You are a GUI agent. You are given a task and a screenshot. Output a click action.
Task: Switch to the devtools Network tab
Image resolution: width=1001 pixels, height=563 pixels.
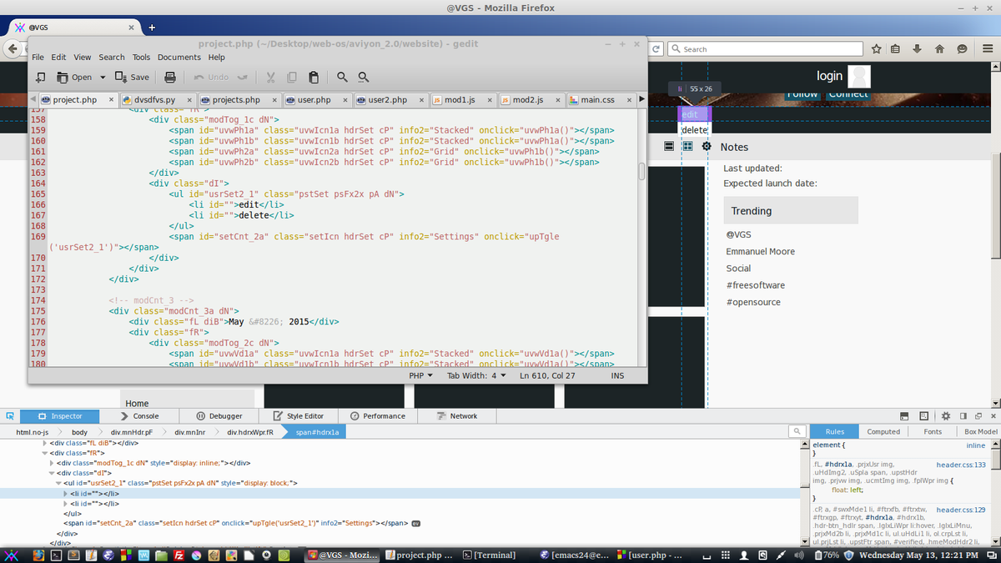(x=456, y=415)
